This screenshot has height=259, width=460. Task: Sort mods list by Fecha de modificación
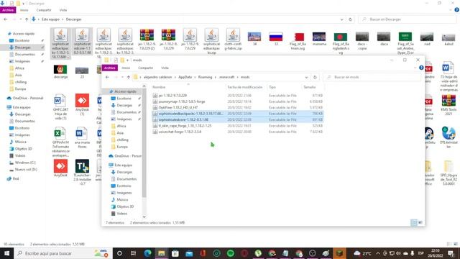click(x=245, y=87)
